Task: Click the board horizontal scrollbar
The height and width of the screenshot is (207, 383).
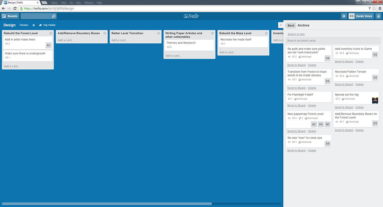Action: pyautogui.click(x=107, y=203)
